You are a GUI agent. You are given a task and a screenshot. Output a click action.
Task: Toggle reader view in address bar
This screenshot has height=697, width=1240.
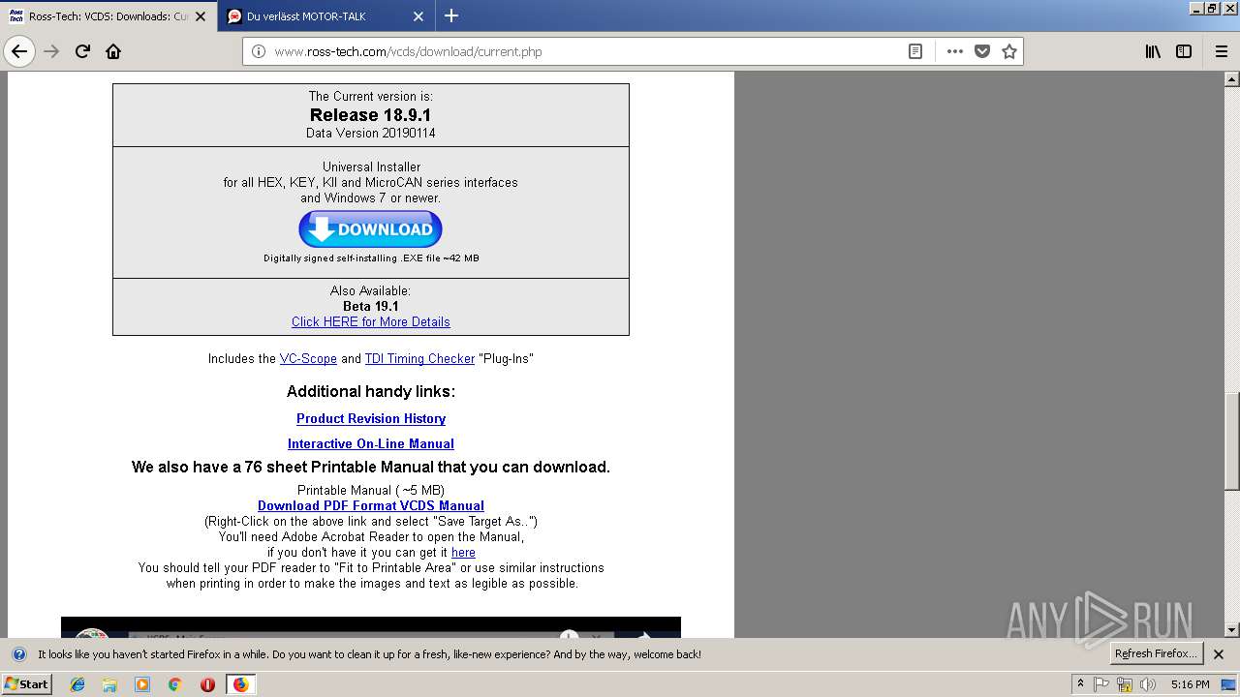click(914, 51)
